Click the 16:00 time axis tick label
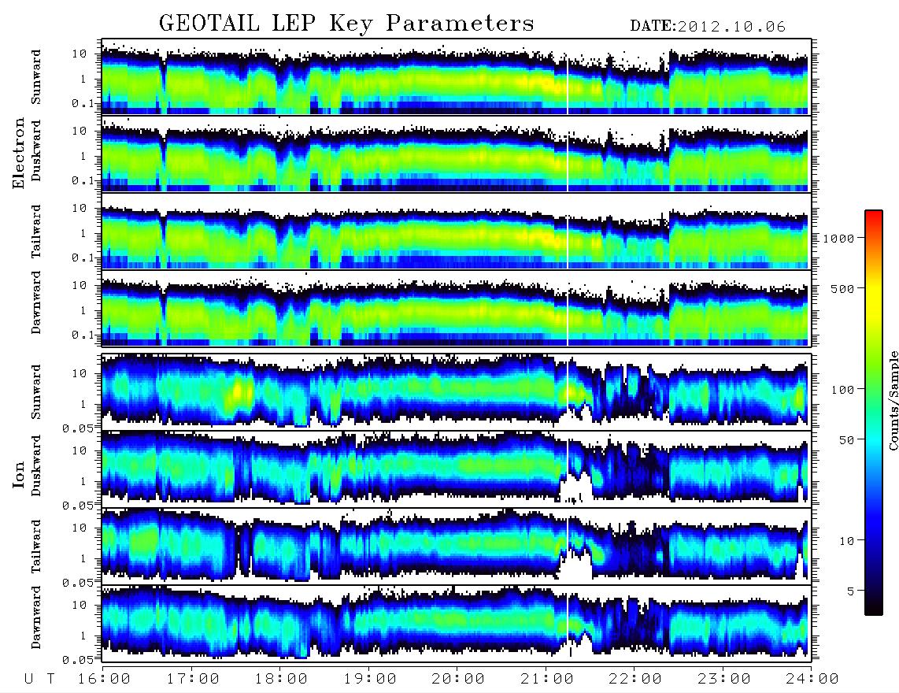The width and height of the screenshot is (899, 693). click(105, 679)
